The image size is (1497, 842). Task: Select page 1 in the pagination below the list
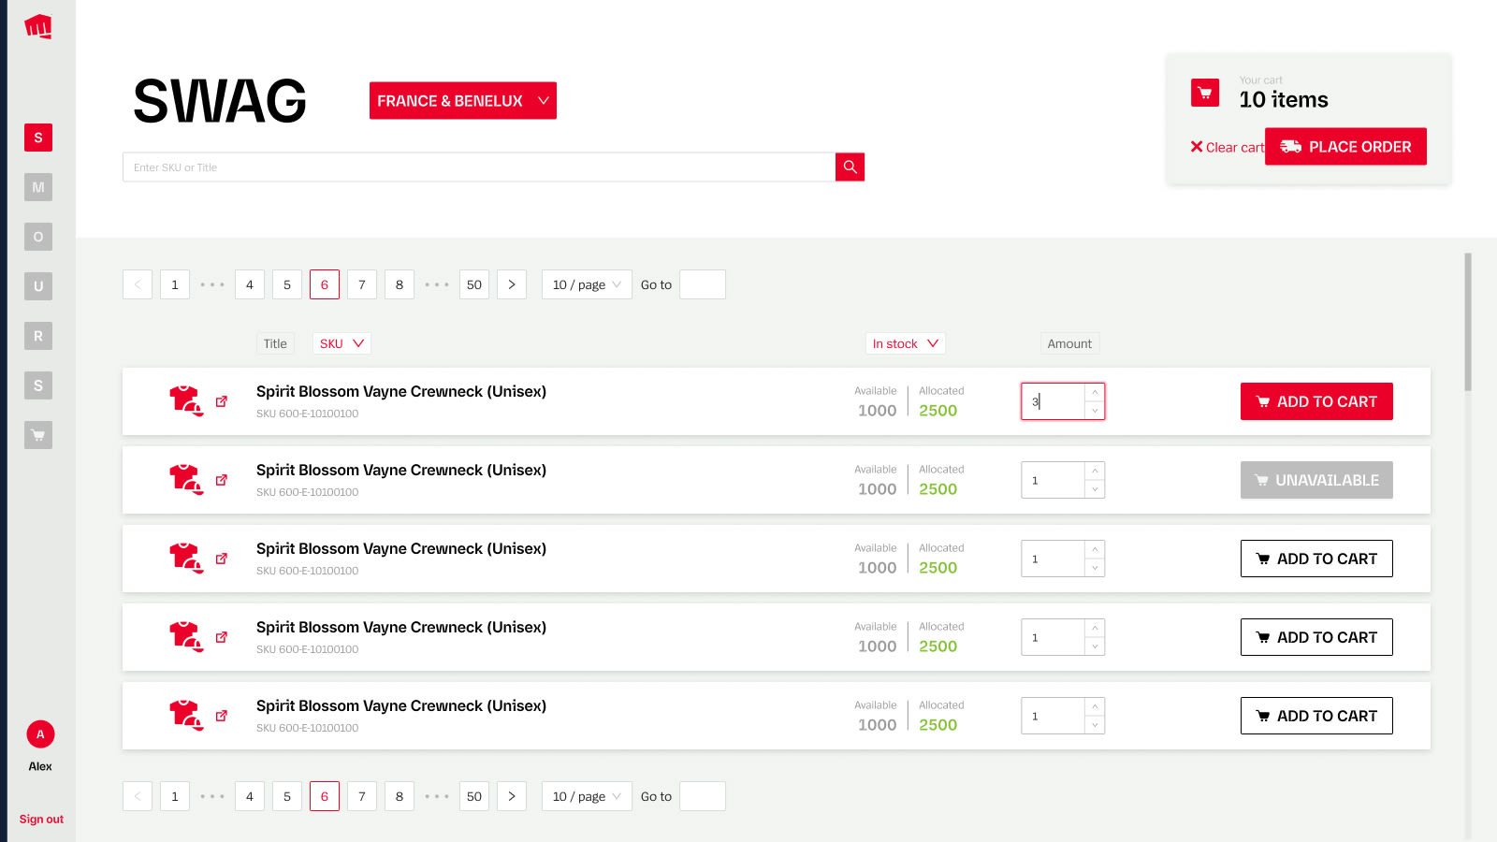pyautogui.click(x=175, y=796)
